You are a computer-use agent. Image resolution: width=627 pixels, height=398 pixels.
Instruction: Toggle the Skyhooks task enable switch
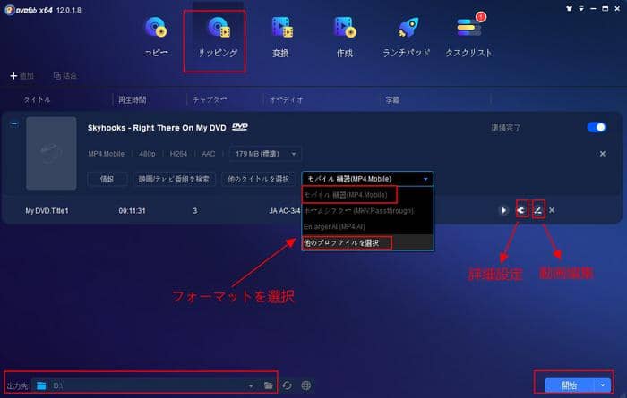597,127
